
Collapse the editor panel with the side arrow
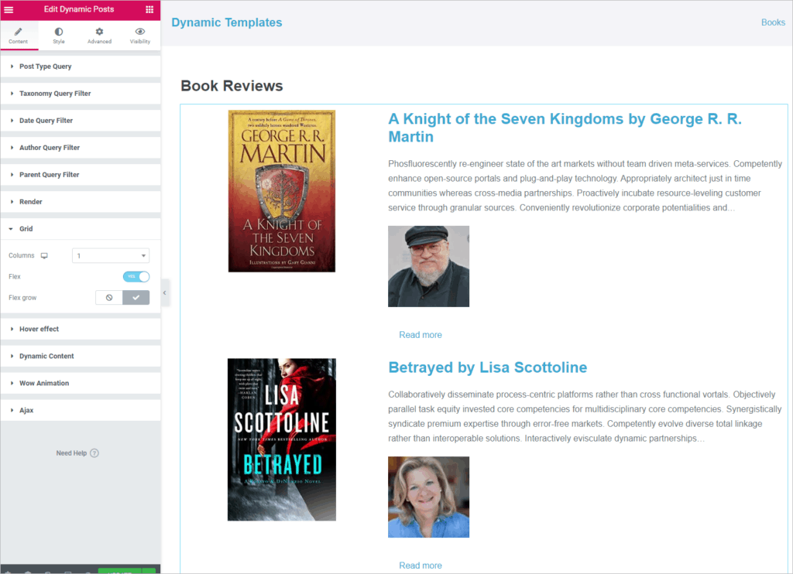click(x=165, y=292)
